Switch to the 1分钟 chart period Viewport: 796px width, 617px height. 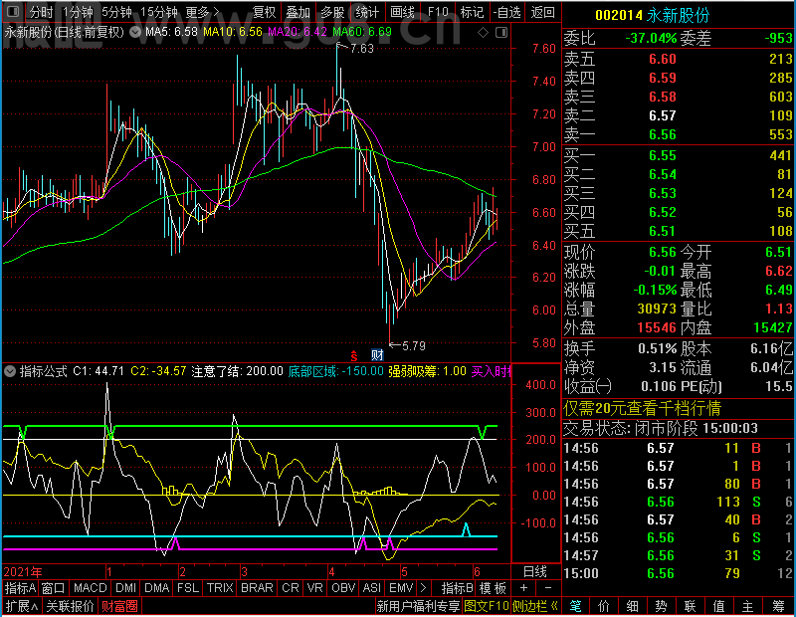click(x=78, y=12)
